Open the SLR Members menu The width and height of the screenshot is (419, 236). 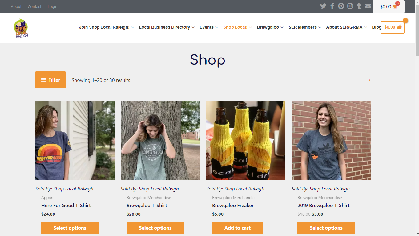pos(305,27)
